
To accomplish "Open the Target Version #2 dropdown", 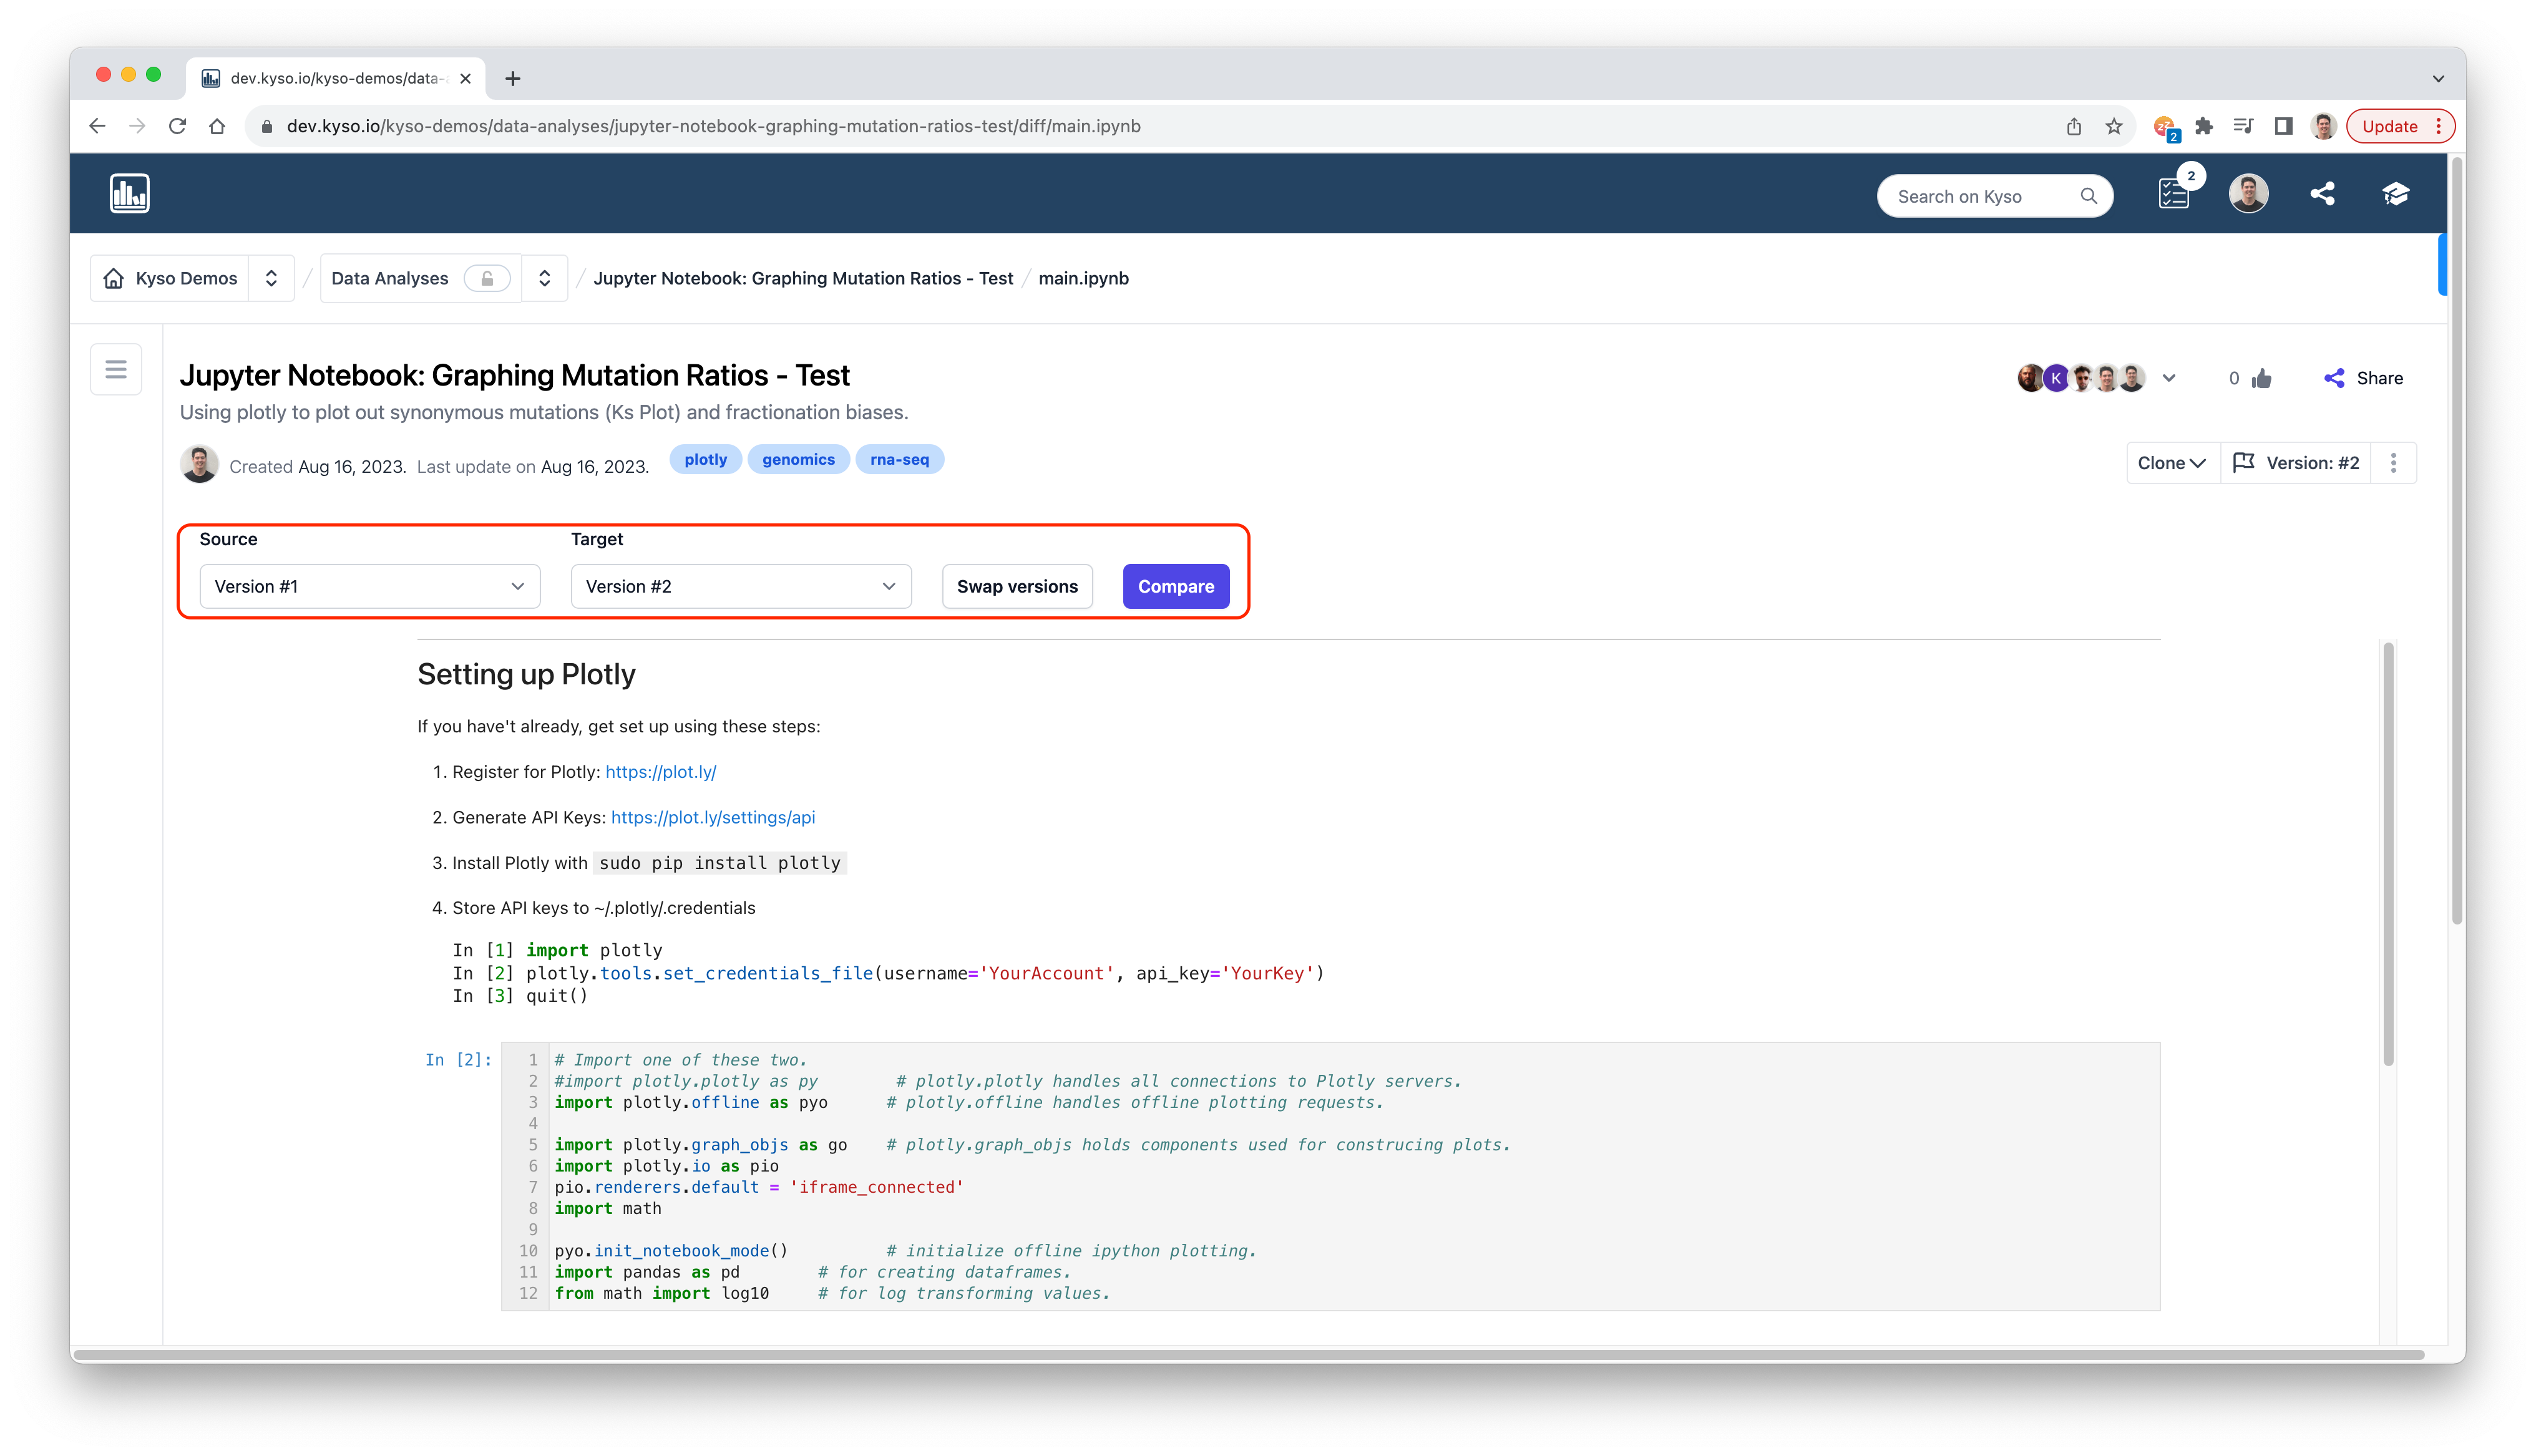I will [741, 586].
